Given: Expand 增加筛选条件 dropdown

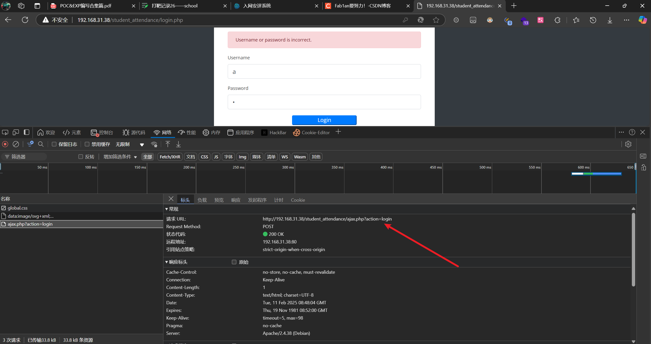Looking at the screenshot, I should click(120, 157).
